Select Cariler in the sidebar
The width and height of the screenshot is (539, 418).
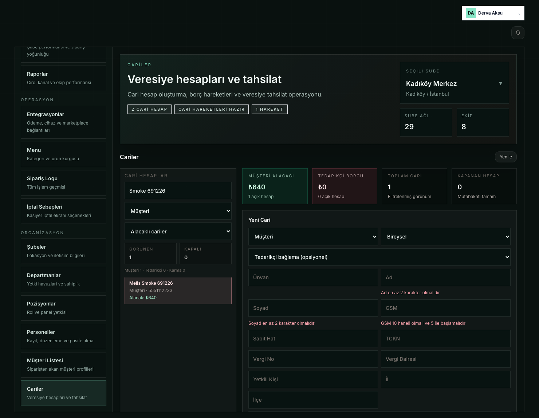click(63, 393)
